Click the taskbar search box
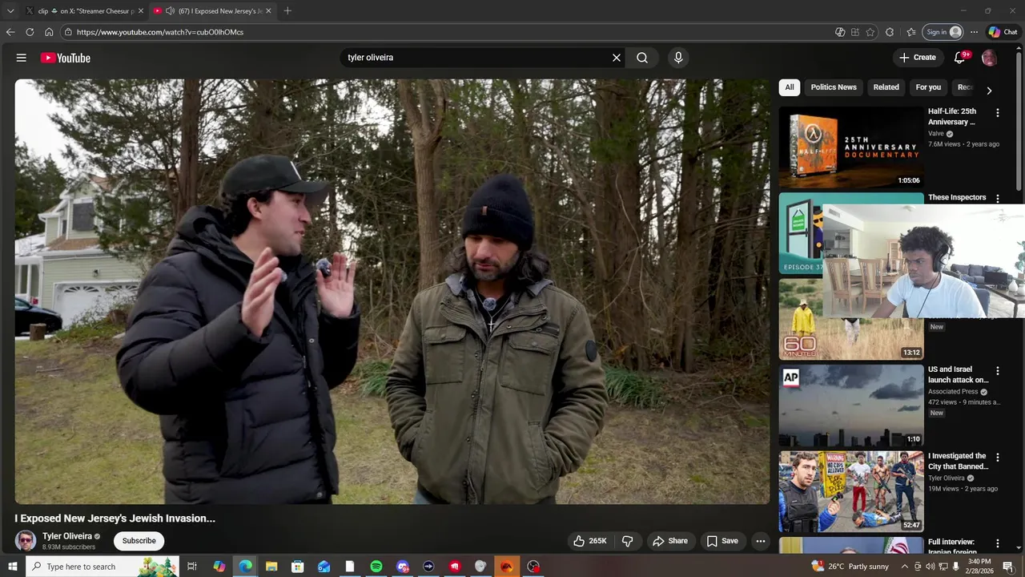 point(102,567)
